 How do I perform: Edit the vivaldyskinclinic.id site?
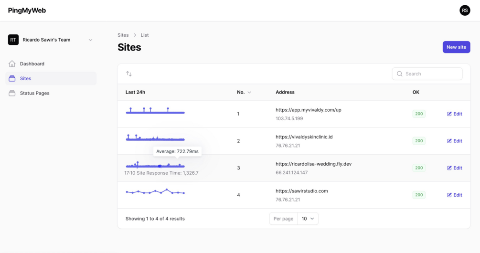[x=455, y=141]
